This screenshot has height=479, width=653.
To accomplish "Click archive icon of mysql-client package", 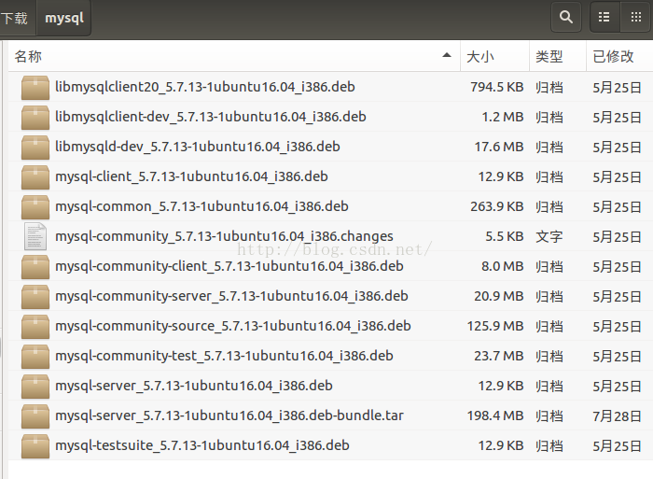I will (35, 177).
